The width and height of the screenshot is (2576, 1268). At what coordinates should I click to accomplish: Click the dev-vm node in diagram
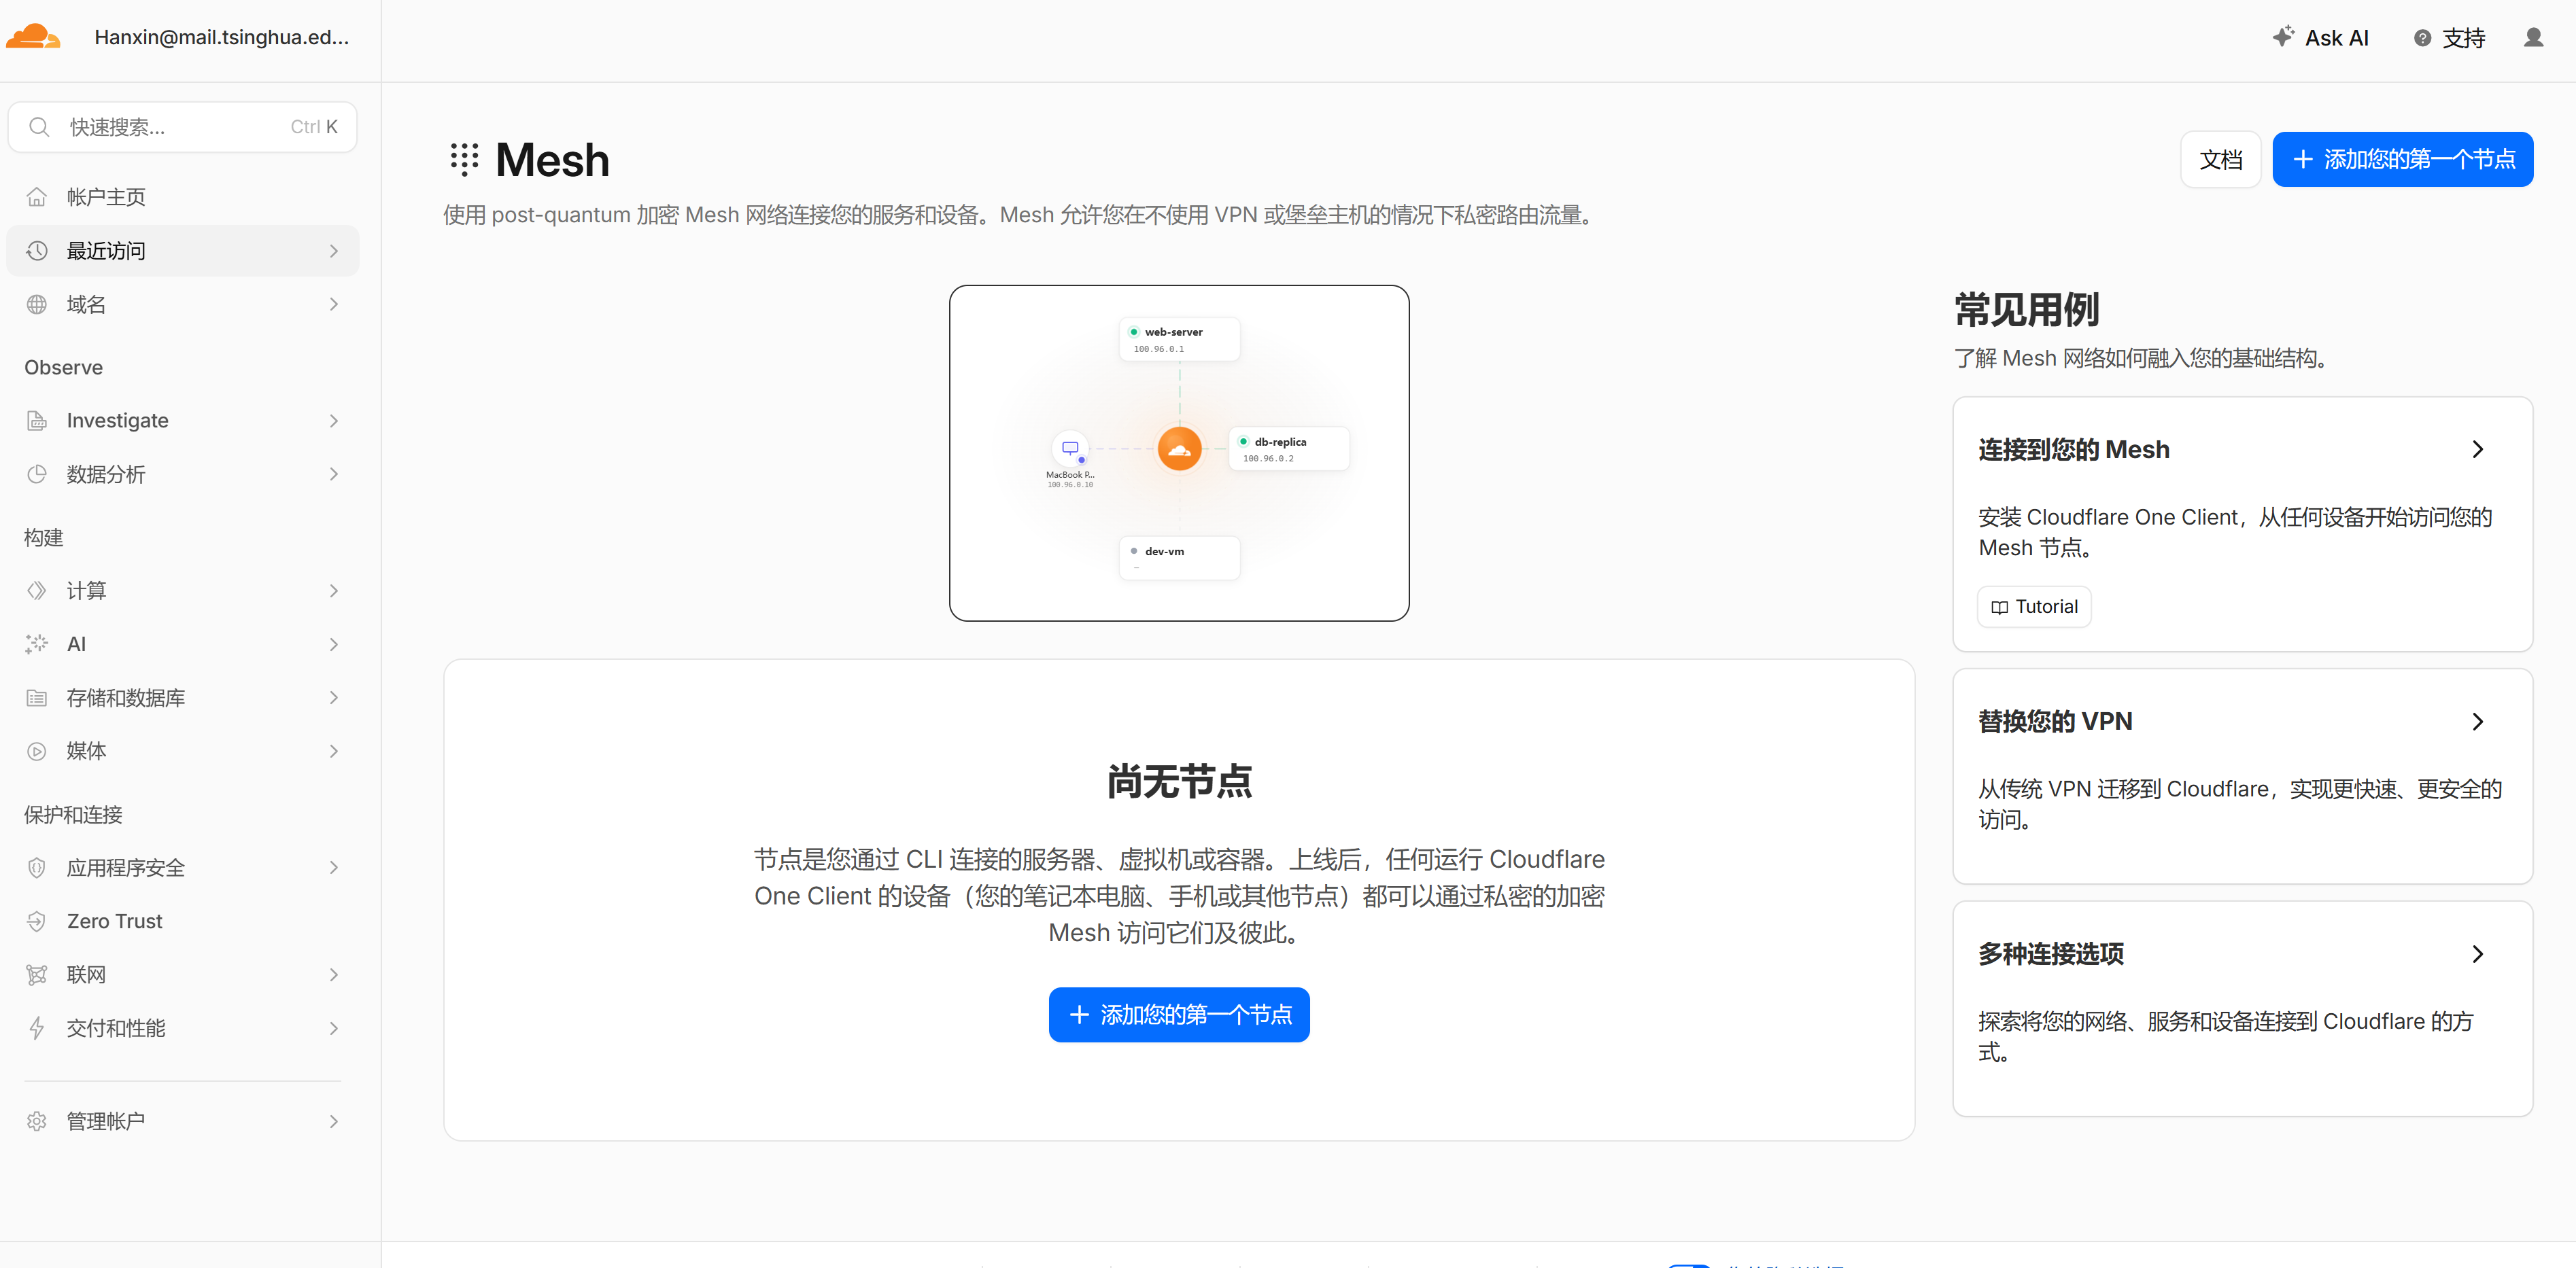click(x=1179, y=559)
